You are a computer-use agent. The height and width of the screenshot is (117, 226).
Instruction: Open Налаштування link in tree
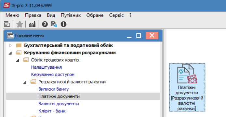47,67
